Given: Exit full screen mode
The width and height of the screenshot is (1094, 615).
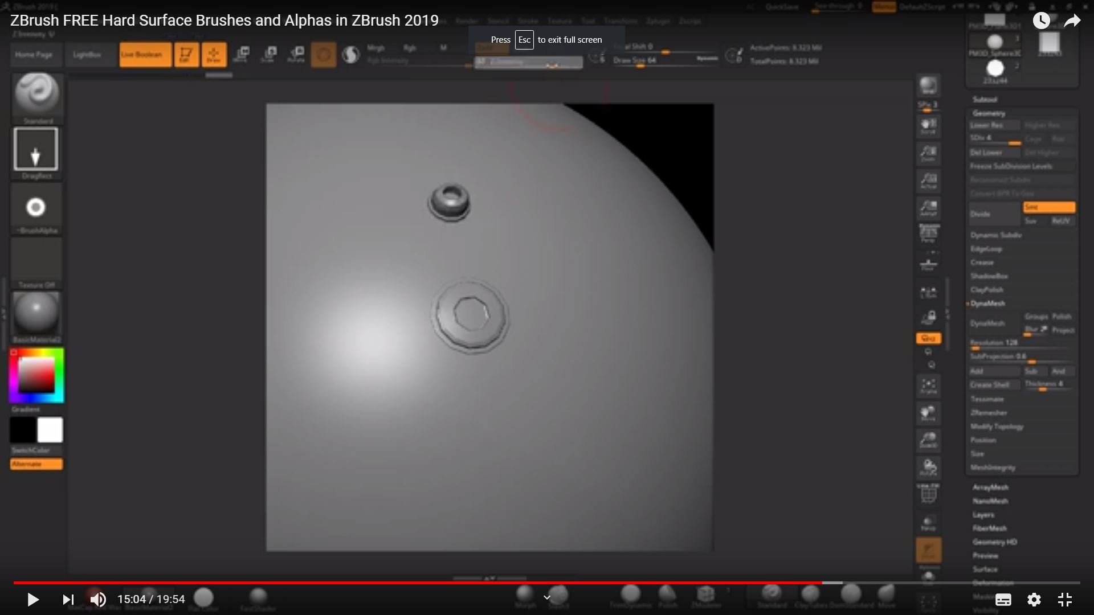Looking at the screenshot, I should [x=1064, y=600].
